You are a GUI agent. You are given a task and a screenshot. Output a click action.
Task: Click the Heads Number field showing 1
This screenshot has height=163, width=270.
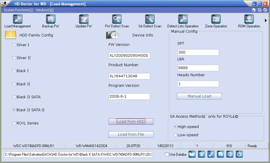198,84
